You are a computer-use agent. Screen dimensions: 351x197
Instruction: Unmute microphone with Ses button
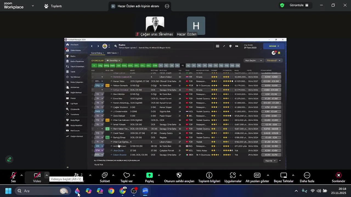[x=13, y=177]
